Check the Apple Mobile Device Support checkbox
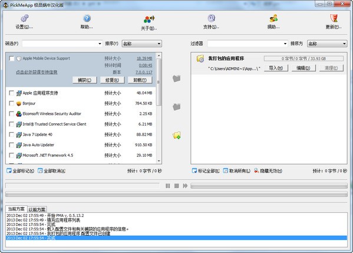 point(11,58)
